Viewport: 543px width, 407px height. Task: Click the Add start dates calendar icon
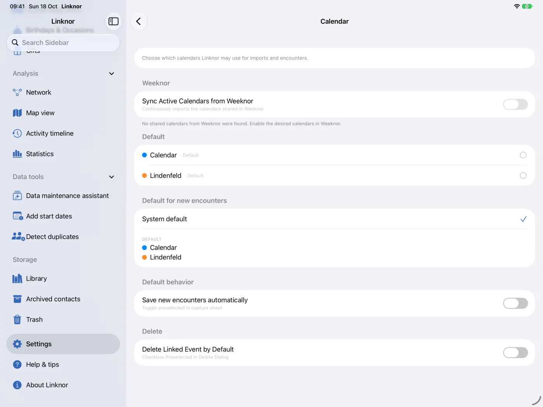[17, 216]
